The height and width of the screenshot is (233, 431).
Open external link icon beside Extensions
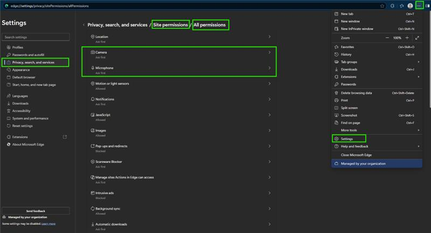65,137
